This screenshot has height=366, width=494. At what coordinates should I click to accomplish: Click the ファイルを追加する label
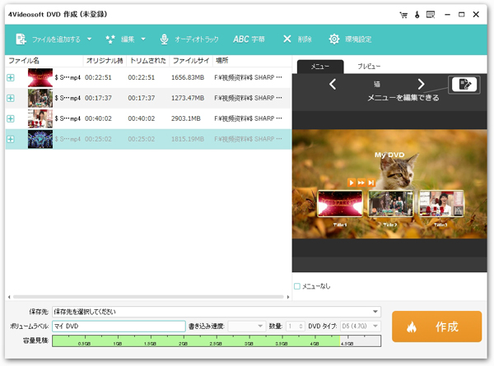[56, 39]
